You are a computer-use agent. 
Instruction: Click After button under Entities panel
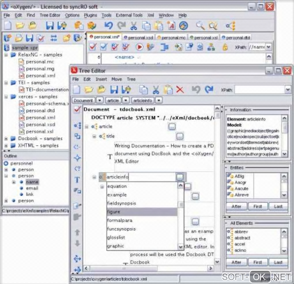click(x=236, y=207)
